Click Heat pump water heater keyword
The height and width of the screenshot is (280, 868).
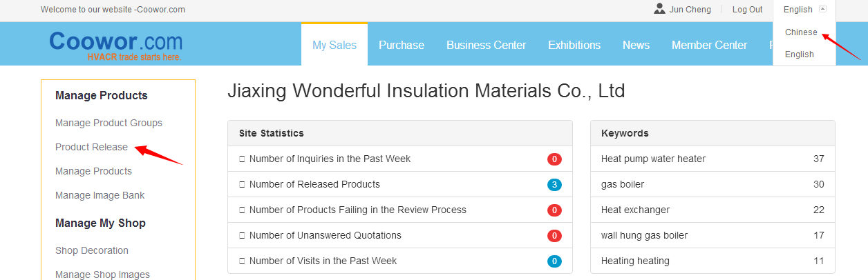[653, 159]
